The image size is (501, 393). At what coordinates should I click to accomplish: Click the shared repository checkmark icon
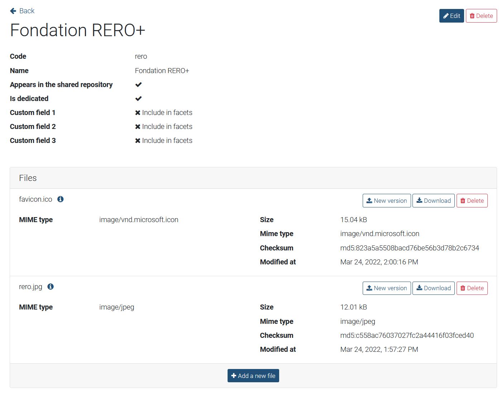tap(138, 85)
